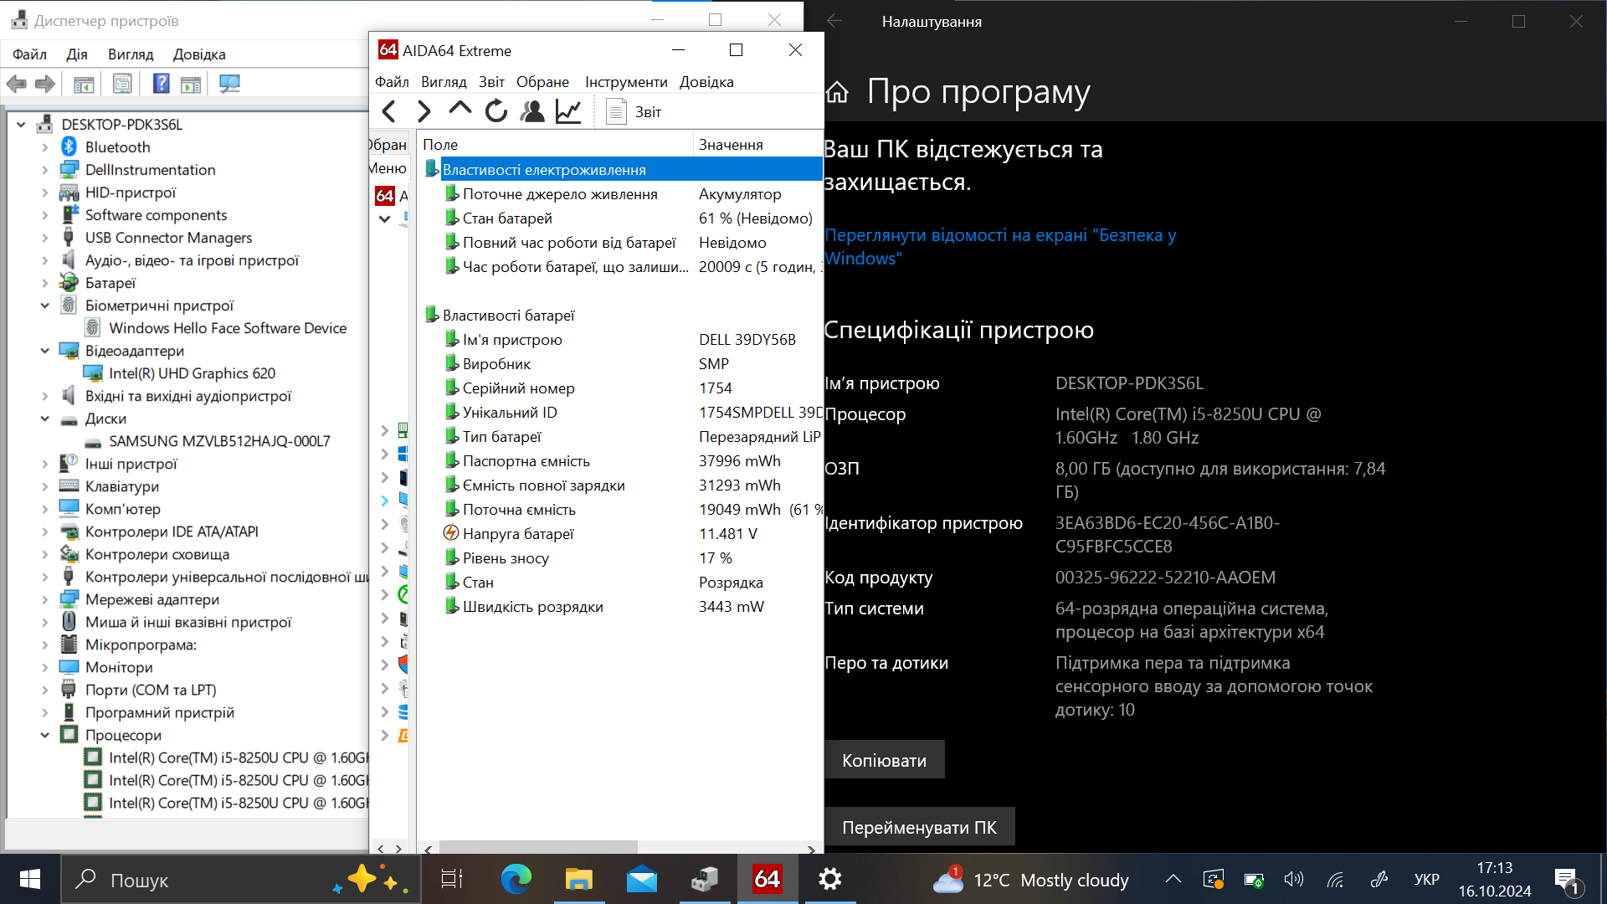Open Дія menu in Device Manager
This screenshot has width=1607, height=904.
click(77, 54)
